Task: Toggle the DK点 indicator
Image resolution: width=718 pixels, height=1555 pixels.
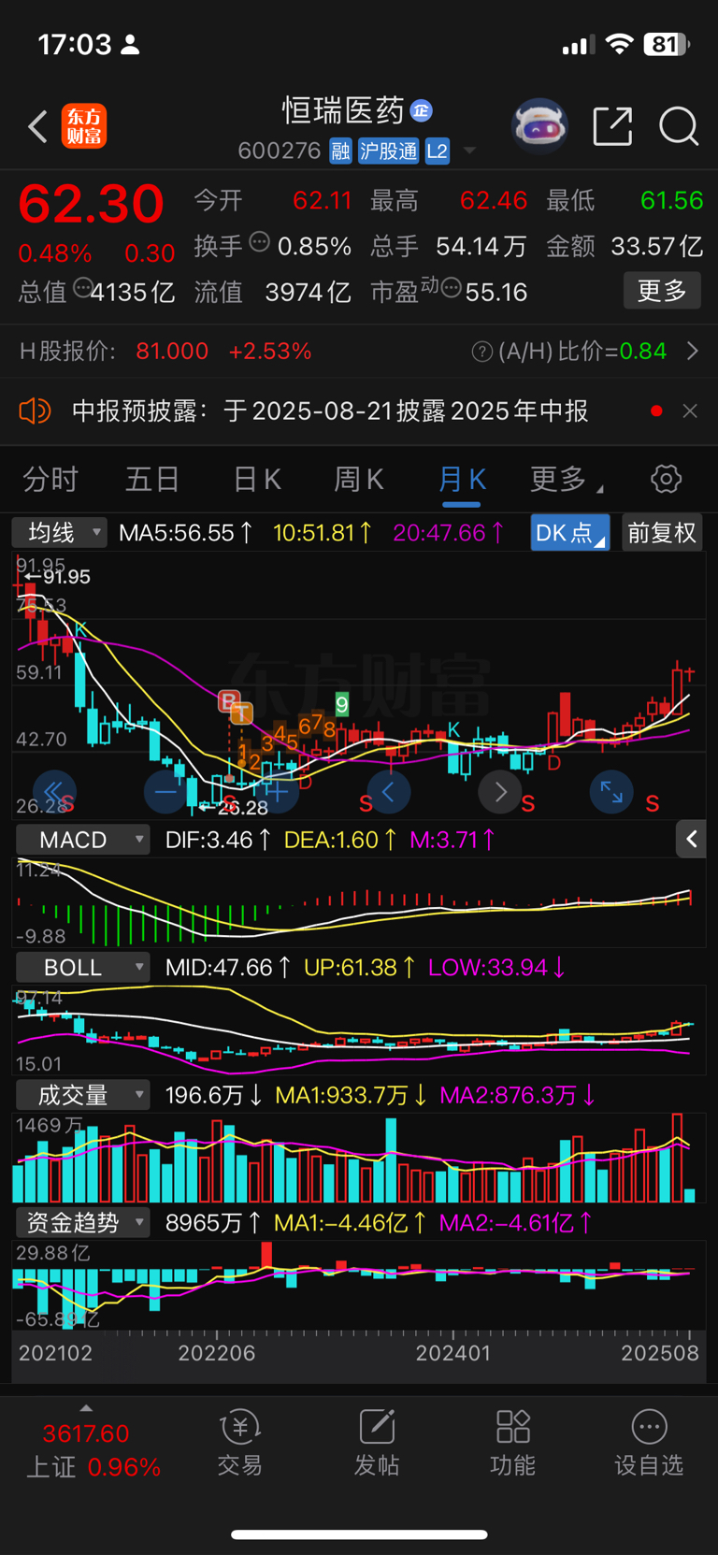Action: tap(569, 533)
